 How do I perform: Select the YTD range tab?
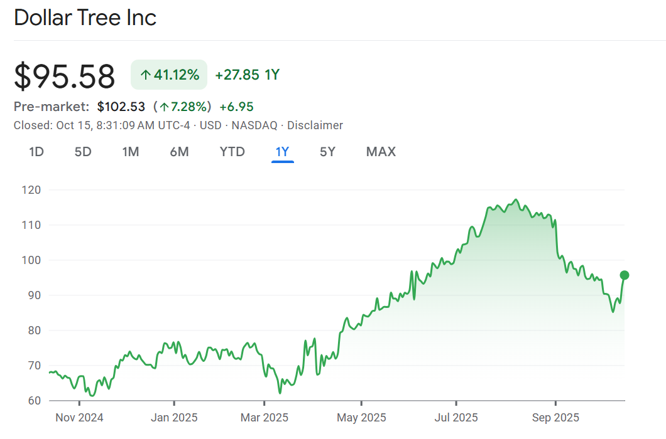232,152
